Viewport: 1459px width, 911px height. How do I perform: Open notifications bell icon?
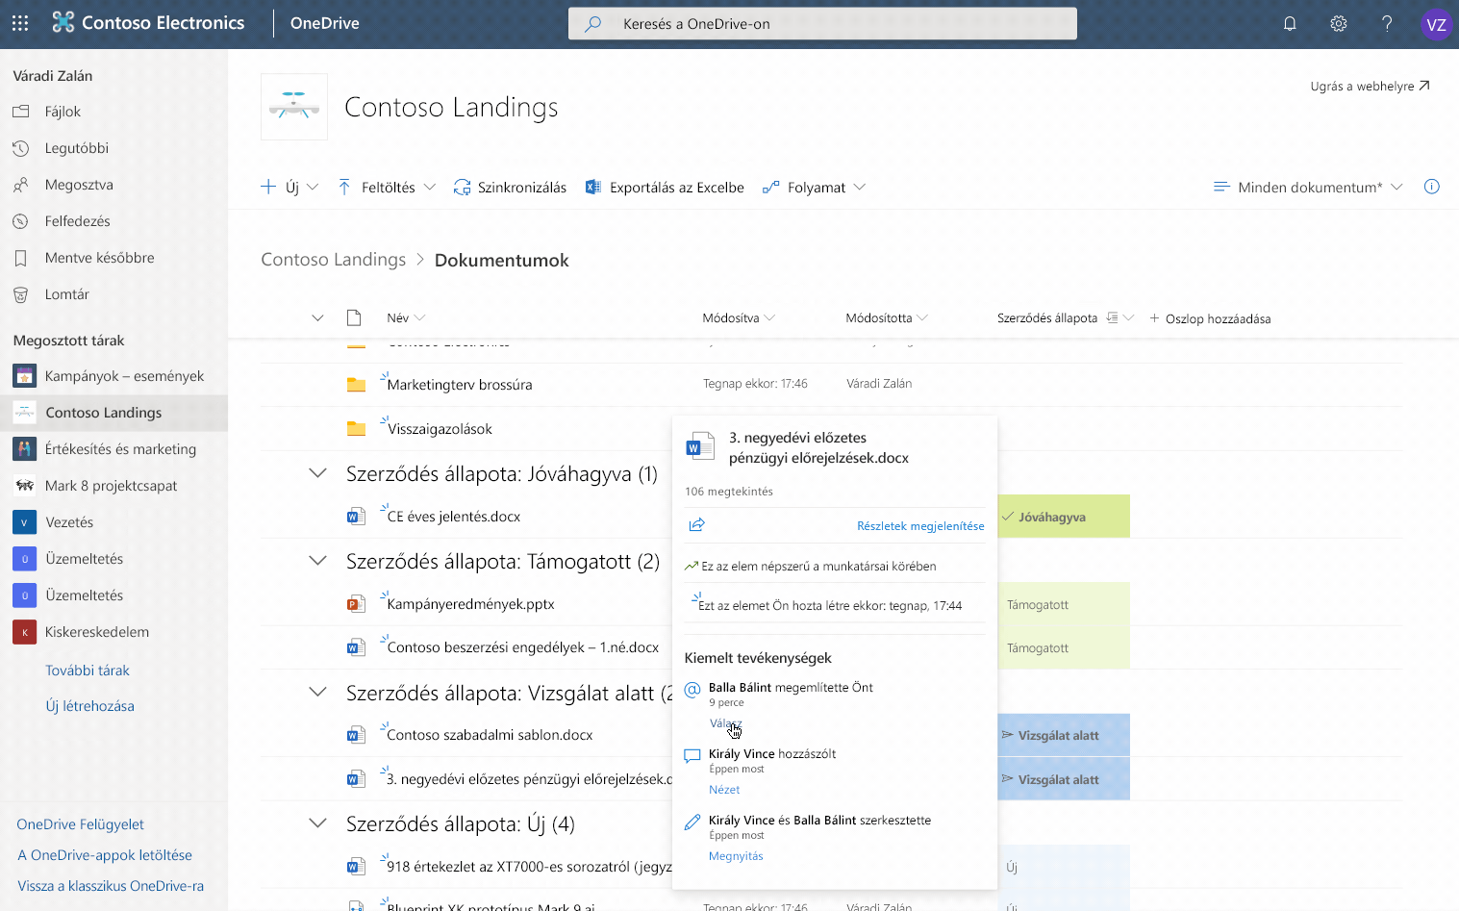[x=1290, y=24]
